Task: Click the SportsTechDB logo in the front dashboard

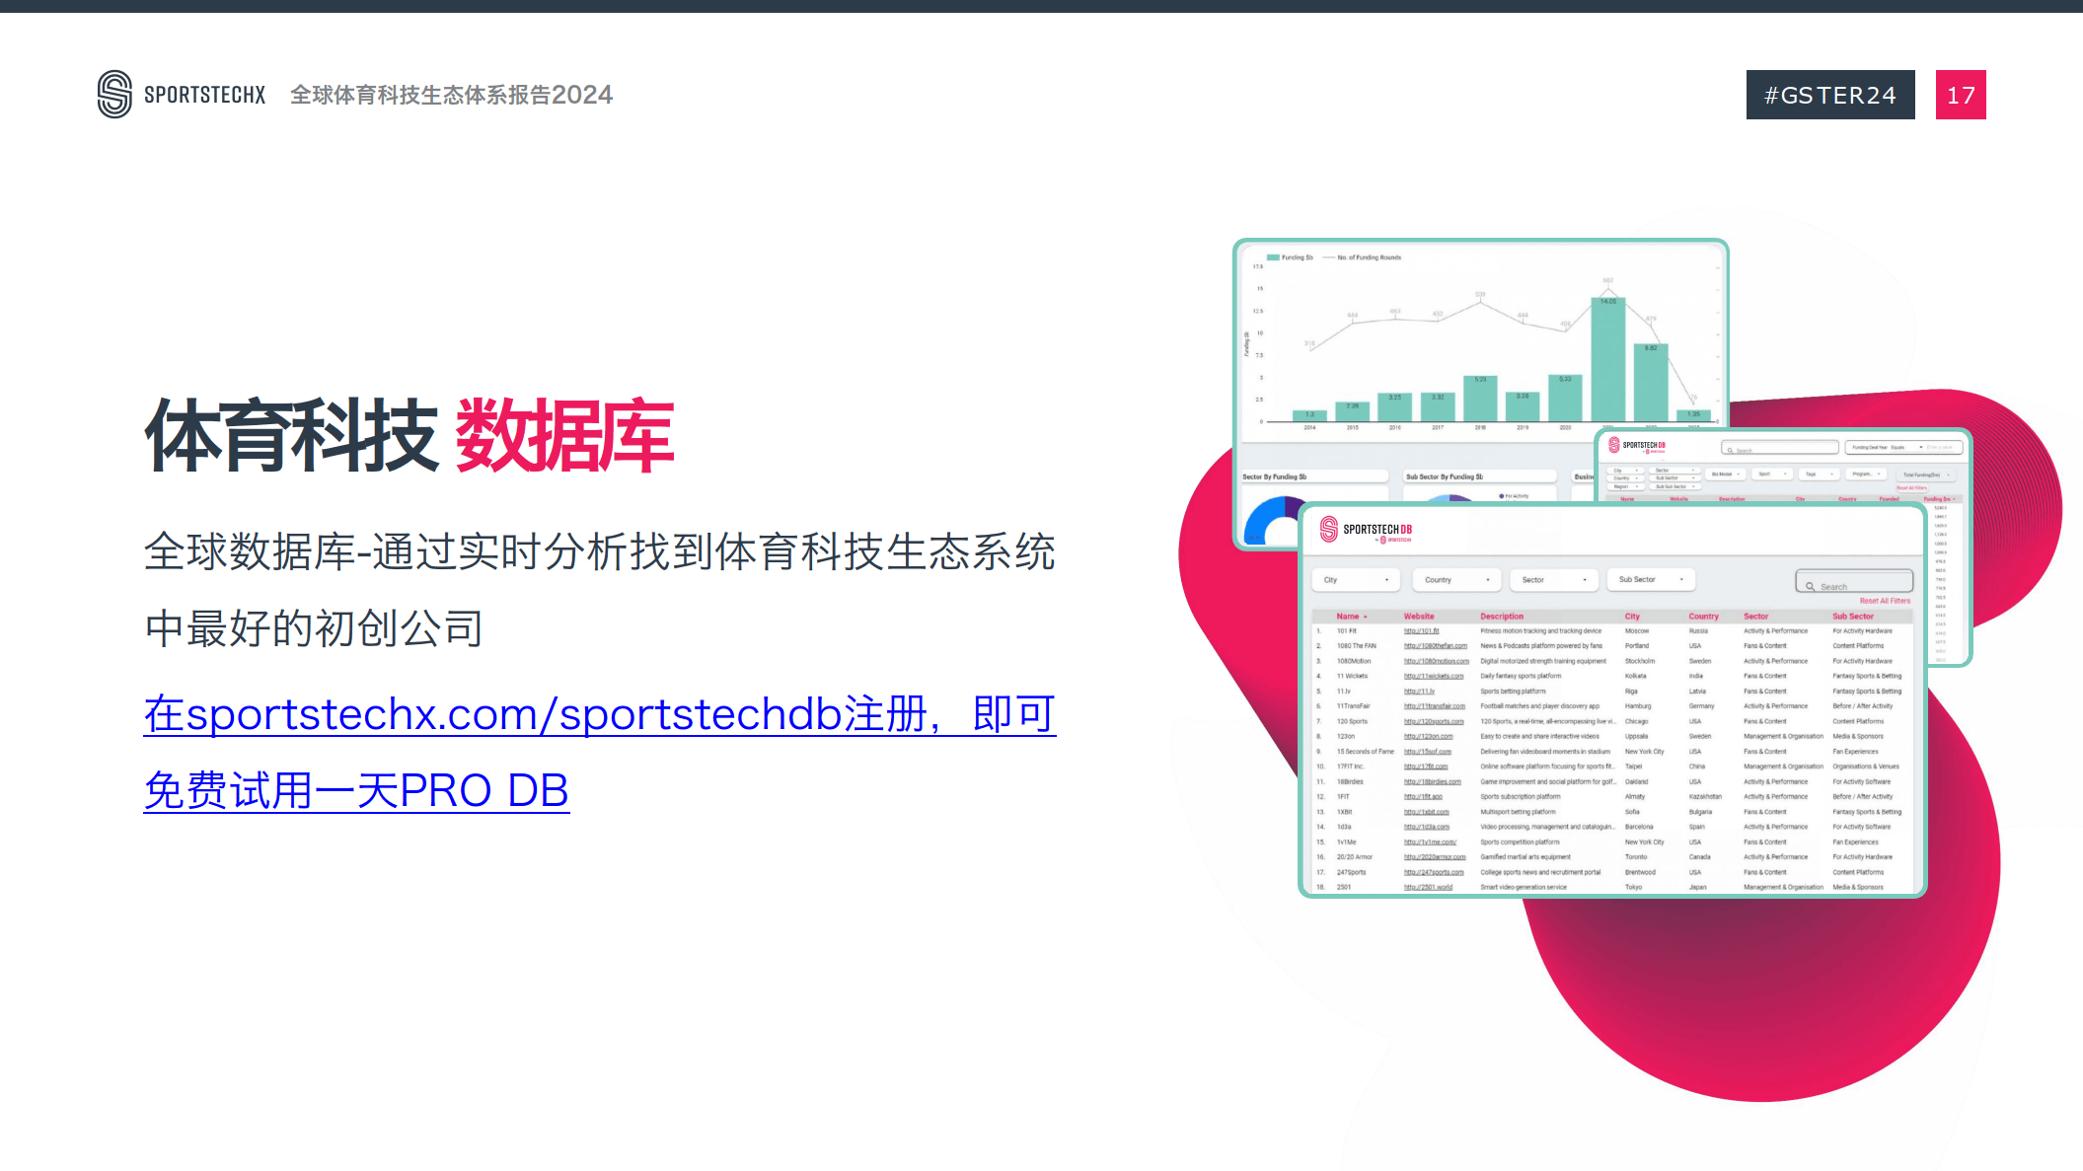Action: [1367, 531]
